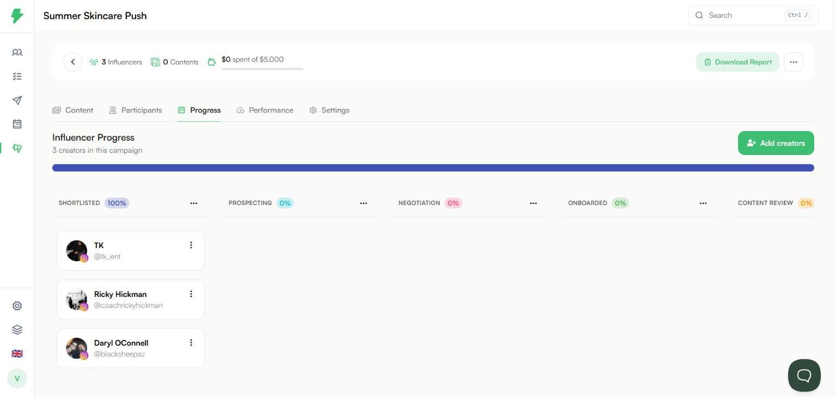This screenshot has width=836, height=397.
Task: Open Daryl OConnell's profile avatar thumbnail
Action: [77, 348]
